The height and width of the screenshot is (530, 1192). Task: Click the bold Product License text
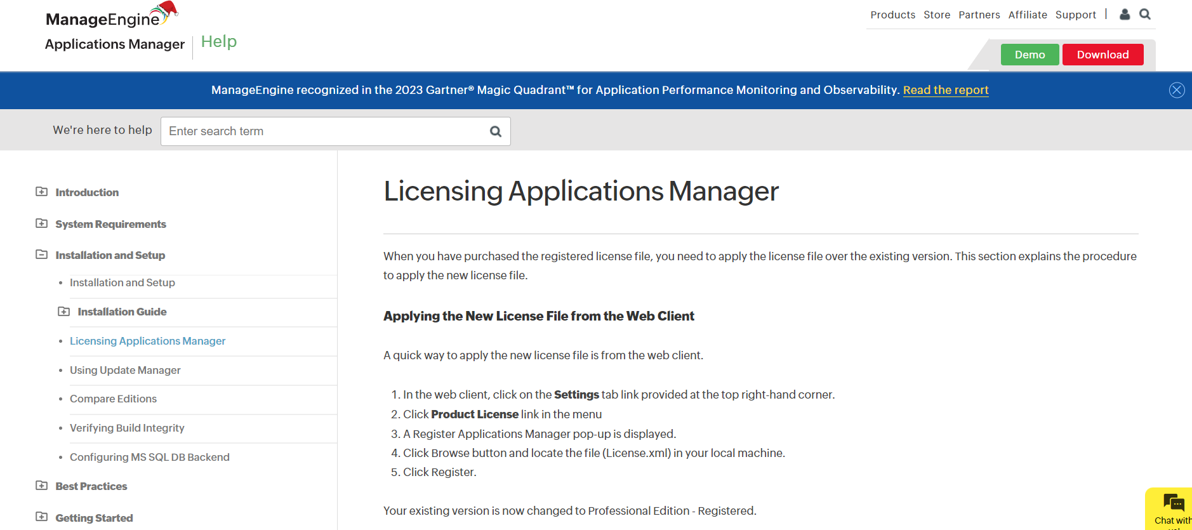(x=475, y=414)
